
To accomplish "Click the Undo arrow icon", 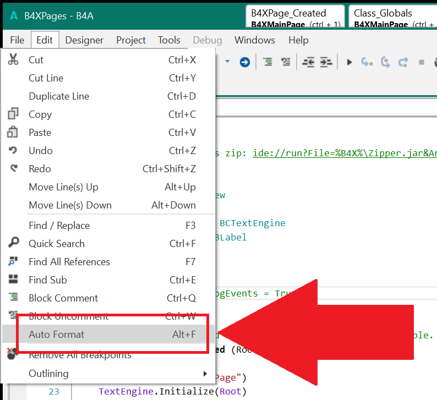I will 13,150.
